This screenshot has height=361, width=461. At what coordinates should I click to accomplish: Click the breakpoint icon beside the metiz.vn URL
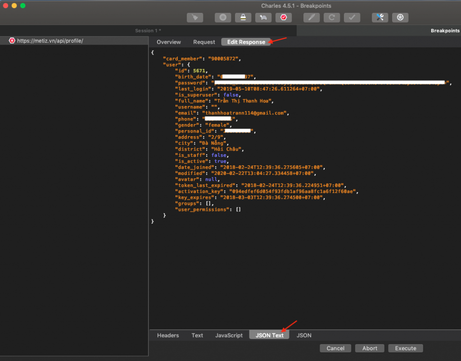pyautogui.click(x=12, y=41)
